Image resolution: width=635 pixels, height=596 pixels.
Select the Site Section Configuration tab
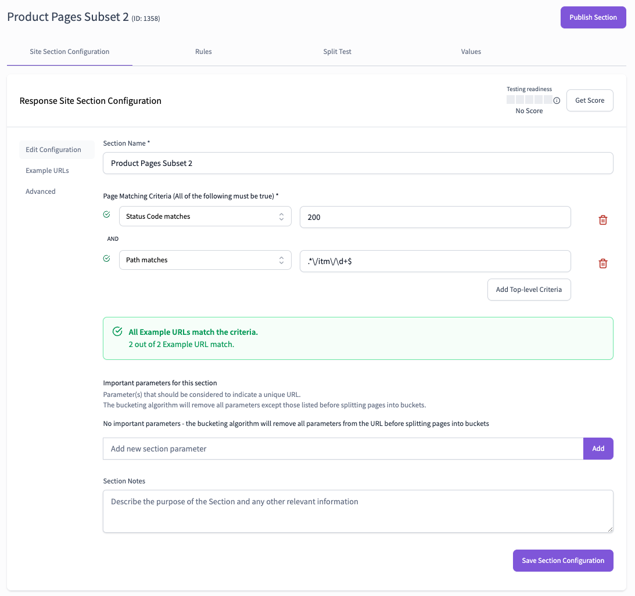(x=70, y=52)
